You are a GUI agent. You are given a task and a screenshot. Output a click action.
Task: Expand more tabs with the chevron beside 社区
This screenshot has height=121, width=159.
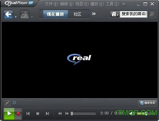pyautogui.click(x=94, y=14)
